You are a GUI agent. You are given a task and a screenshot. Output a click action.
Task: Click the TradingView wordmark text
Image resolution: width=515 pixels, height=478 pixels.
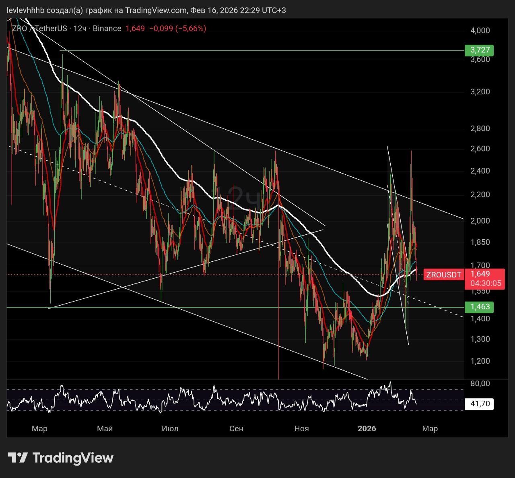pyautogui.click(x=73, y=458)
